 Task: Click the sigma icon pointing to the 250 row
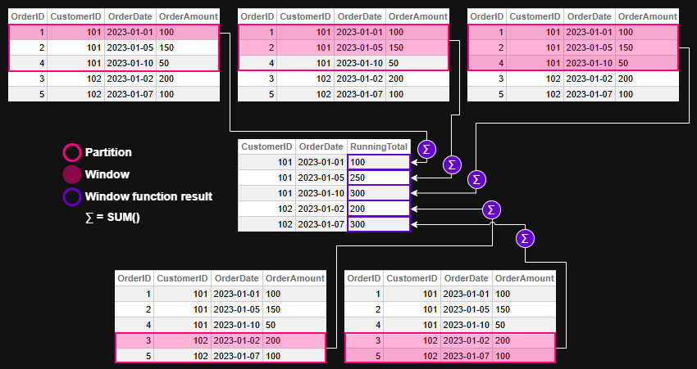tap(452, 164)
